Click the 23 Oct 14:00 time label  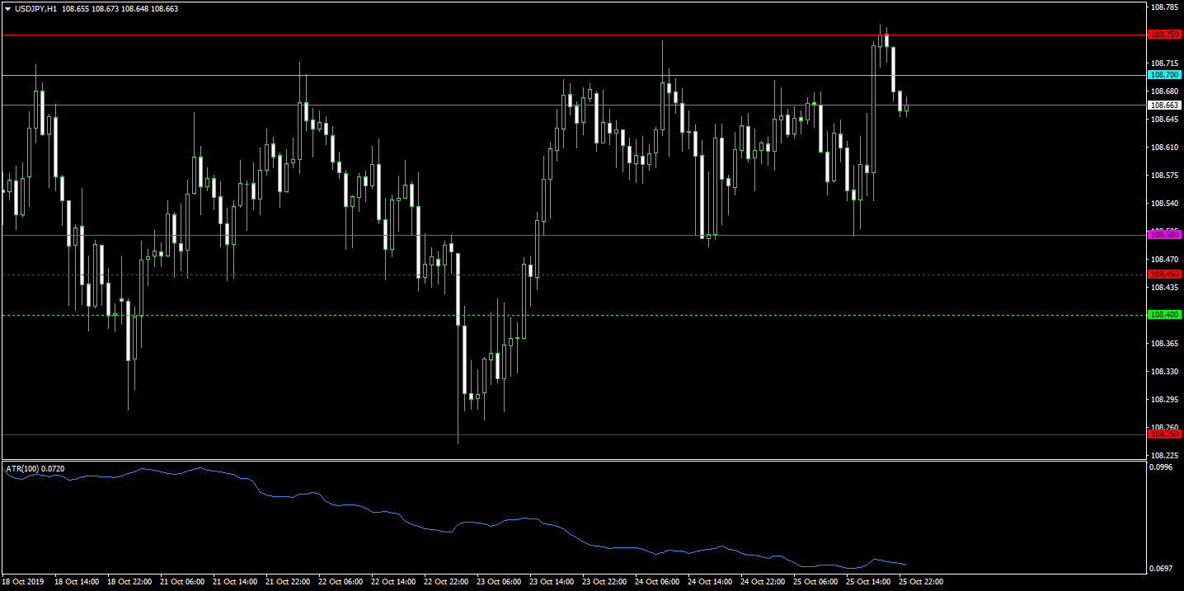click(x=552, y=582)
